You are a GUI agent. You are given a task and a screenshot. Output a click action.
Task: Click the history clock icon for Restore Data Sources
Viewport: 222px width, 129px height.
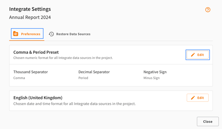[51, 34]
